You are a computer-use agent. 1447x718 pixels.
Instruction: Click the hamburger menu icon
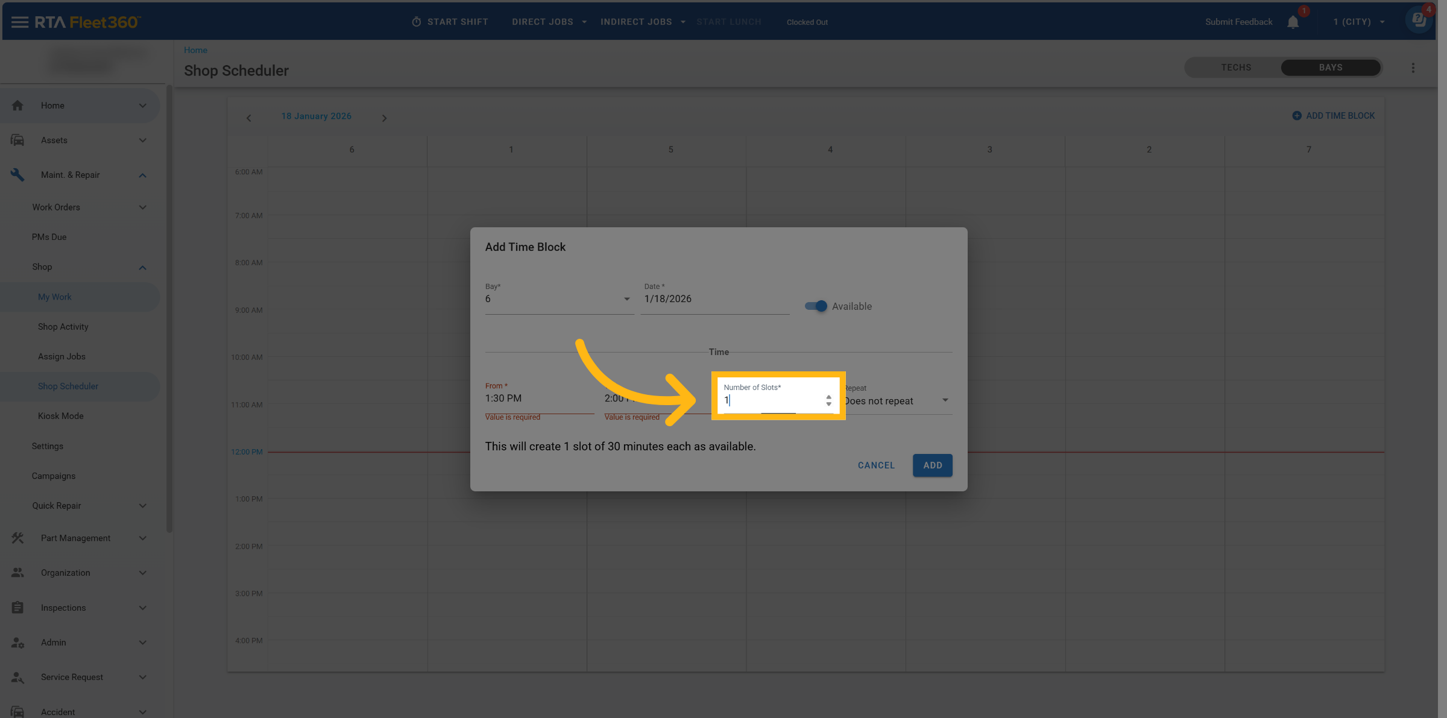click(19, 22)
